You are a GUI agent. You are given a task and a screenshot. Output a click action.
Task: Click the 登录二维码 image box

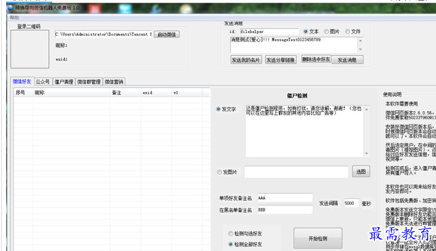click(30, 49)
